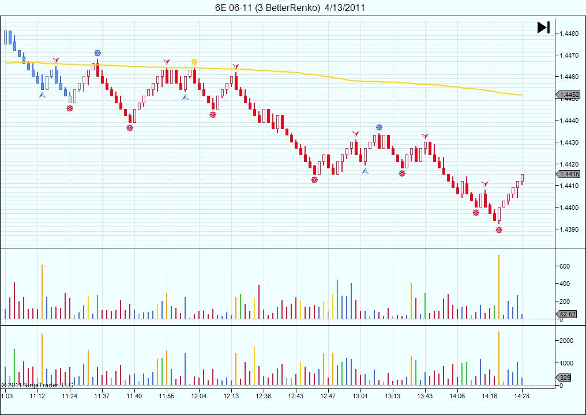Select the 1.4440 price axis label
This screenshot has width=586, height=415.
[569, 120]
